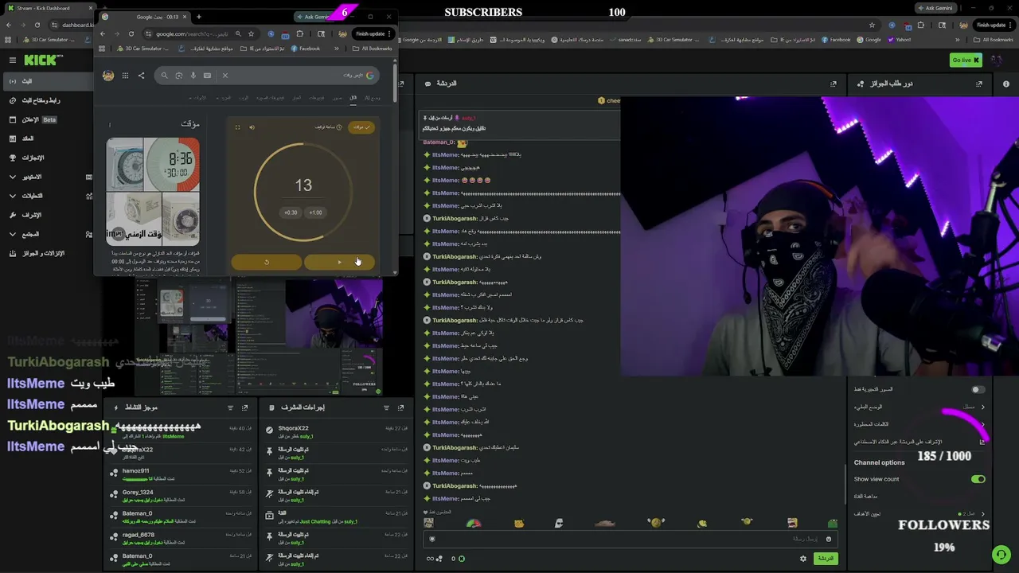This screenshot has height=573, width=1019.
Task: Toggle the Show view count switch
Action: coord(978,479)
